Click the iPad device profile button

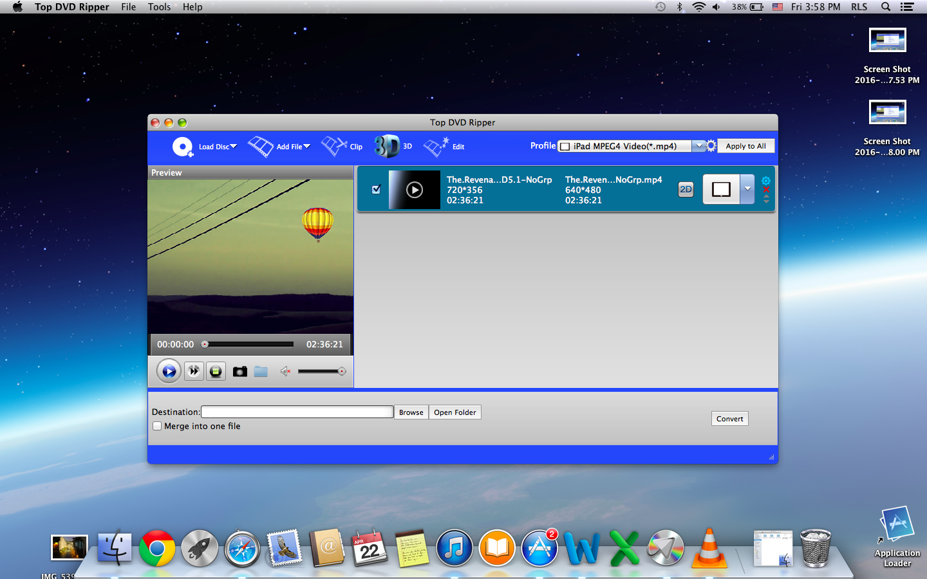[721, 189]
